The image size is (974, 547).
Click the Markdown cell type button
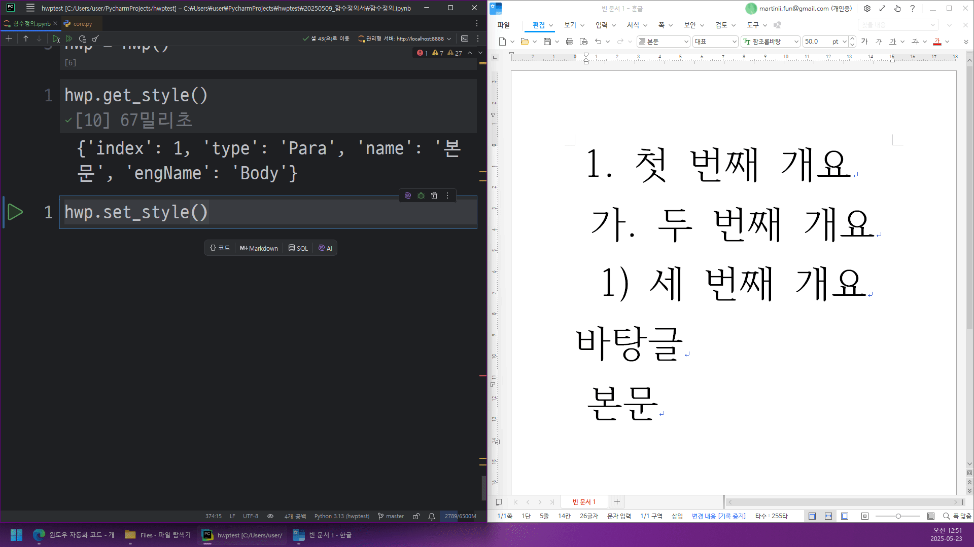tap(259, 248)
